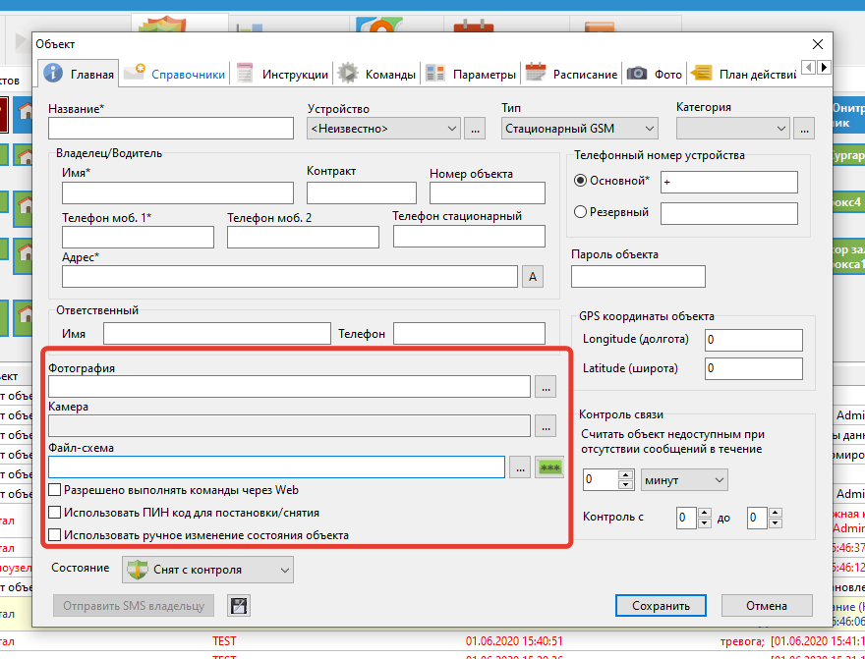
Task: Open Категория list editor ellipsis button
Action: point(804,129)
